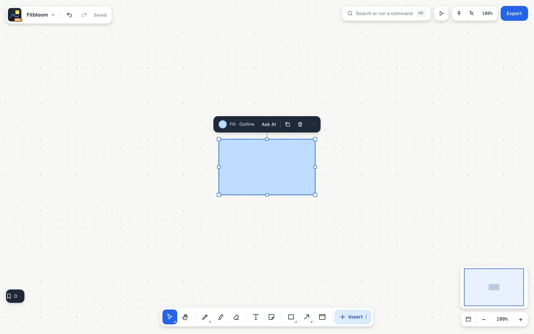Select the pointer selection tool

click(x=170, y=317)
